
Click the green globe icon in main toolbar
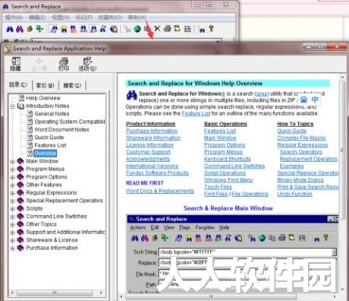pos(137,29)
